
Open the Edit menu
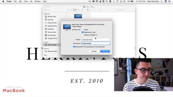[20, 1]
